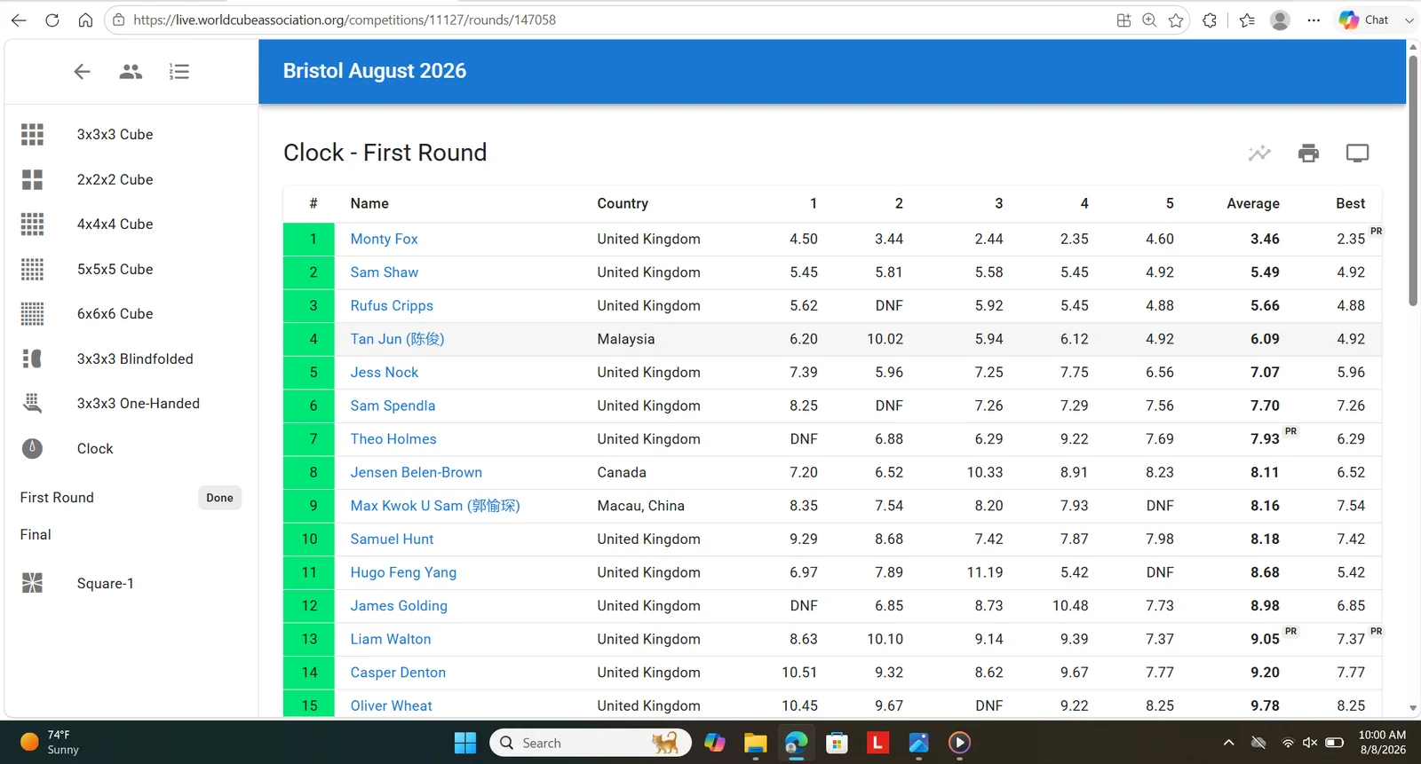Open the 3x3x3 Blindfolded event
The width and height of the screenshot is (1421, 764).
pos(131,358)
